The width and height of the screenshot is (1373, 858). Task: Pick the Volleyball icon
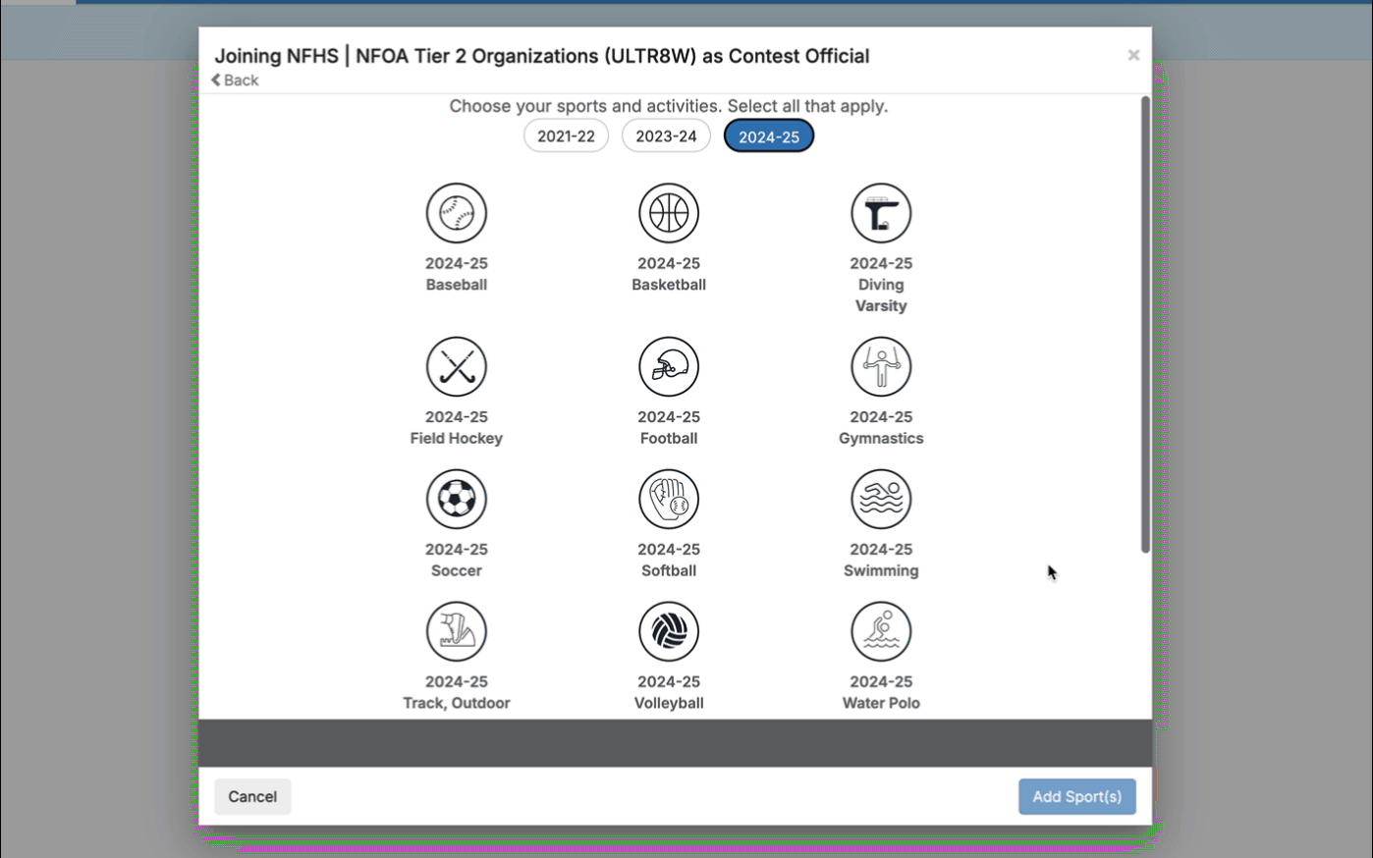pyautogui.click(x=668, y=631)
